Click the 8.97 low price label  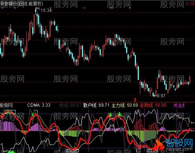coord(161,96)
